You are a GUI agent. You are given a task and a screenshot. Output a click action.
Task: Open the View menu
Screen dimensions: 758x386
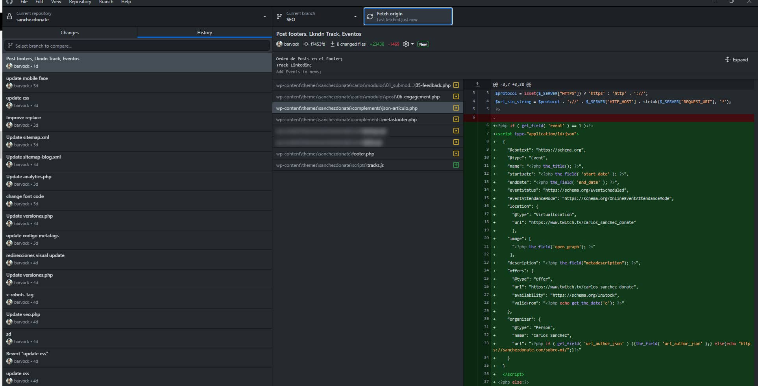pyautogui.click(x=56, y=2)
